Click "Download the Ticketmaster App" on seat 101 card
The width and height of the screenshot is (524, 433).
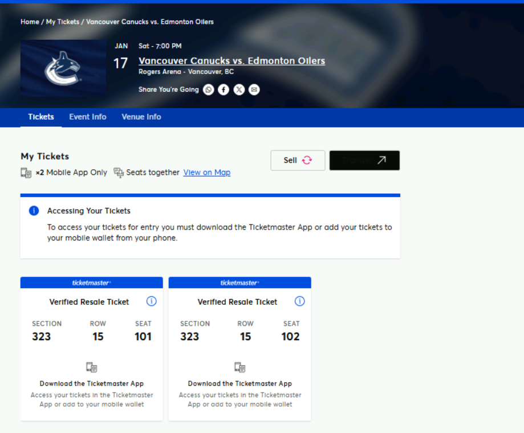[x=92, y=383]
